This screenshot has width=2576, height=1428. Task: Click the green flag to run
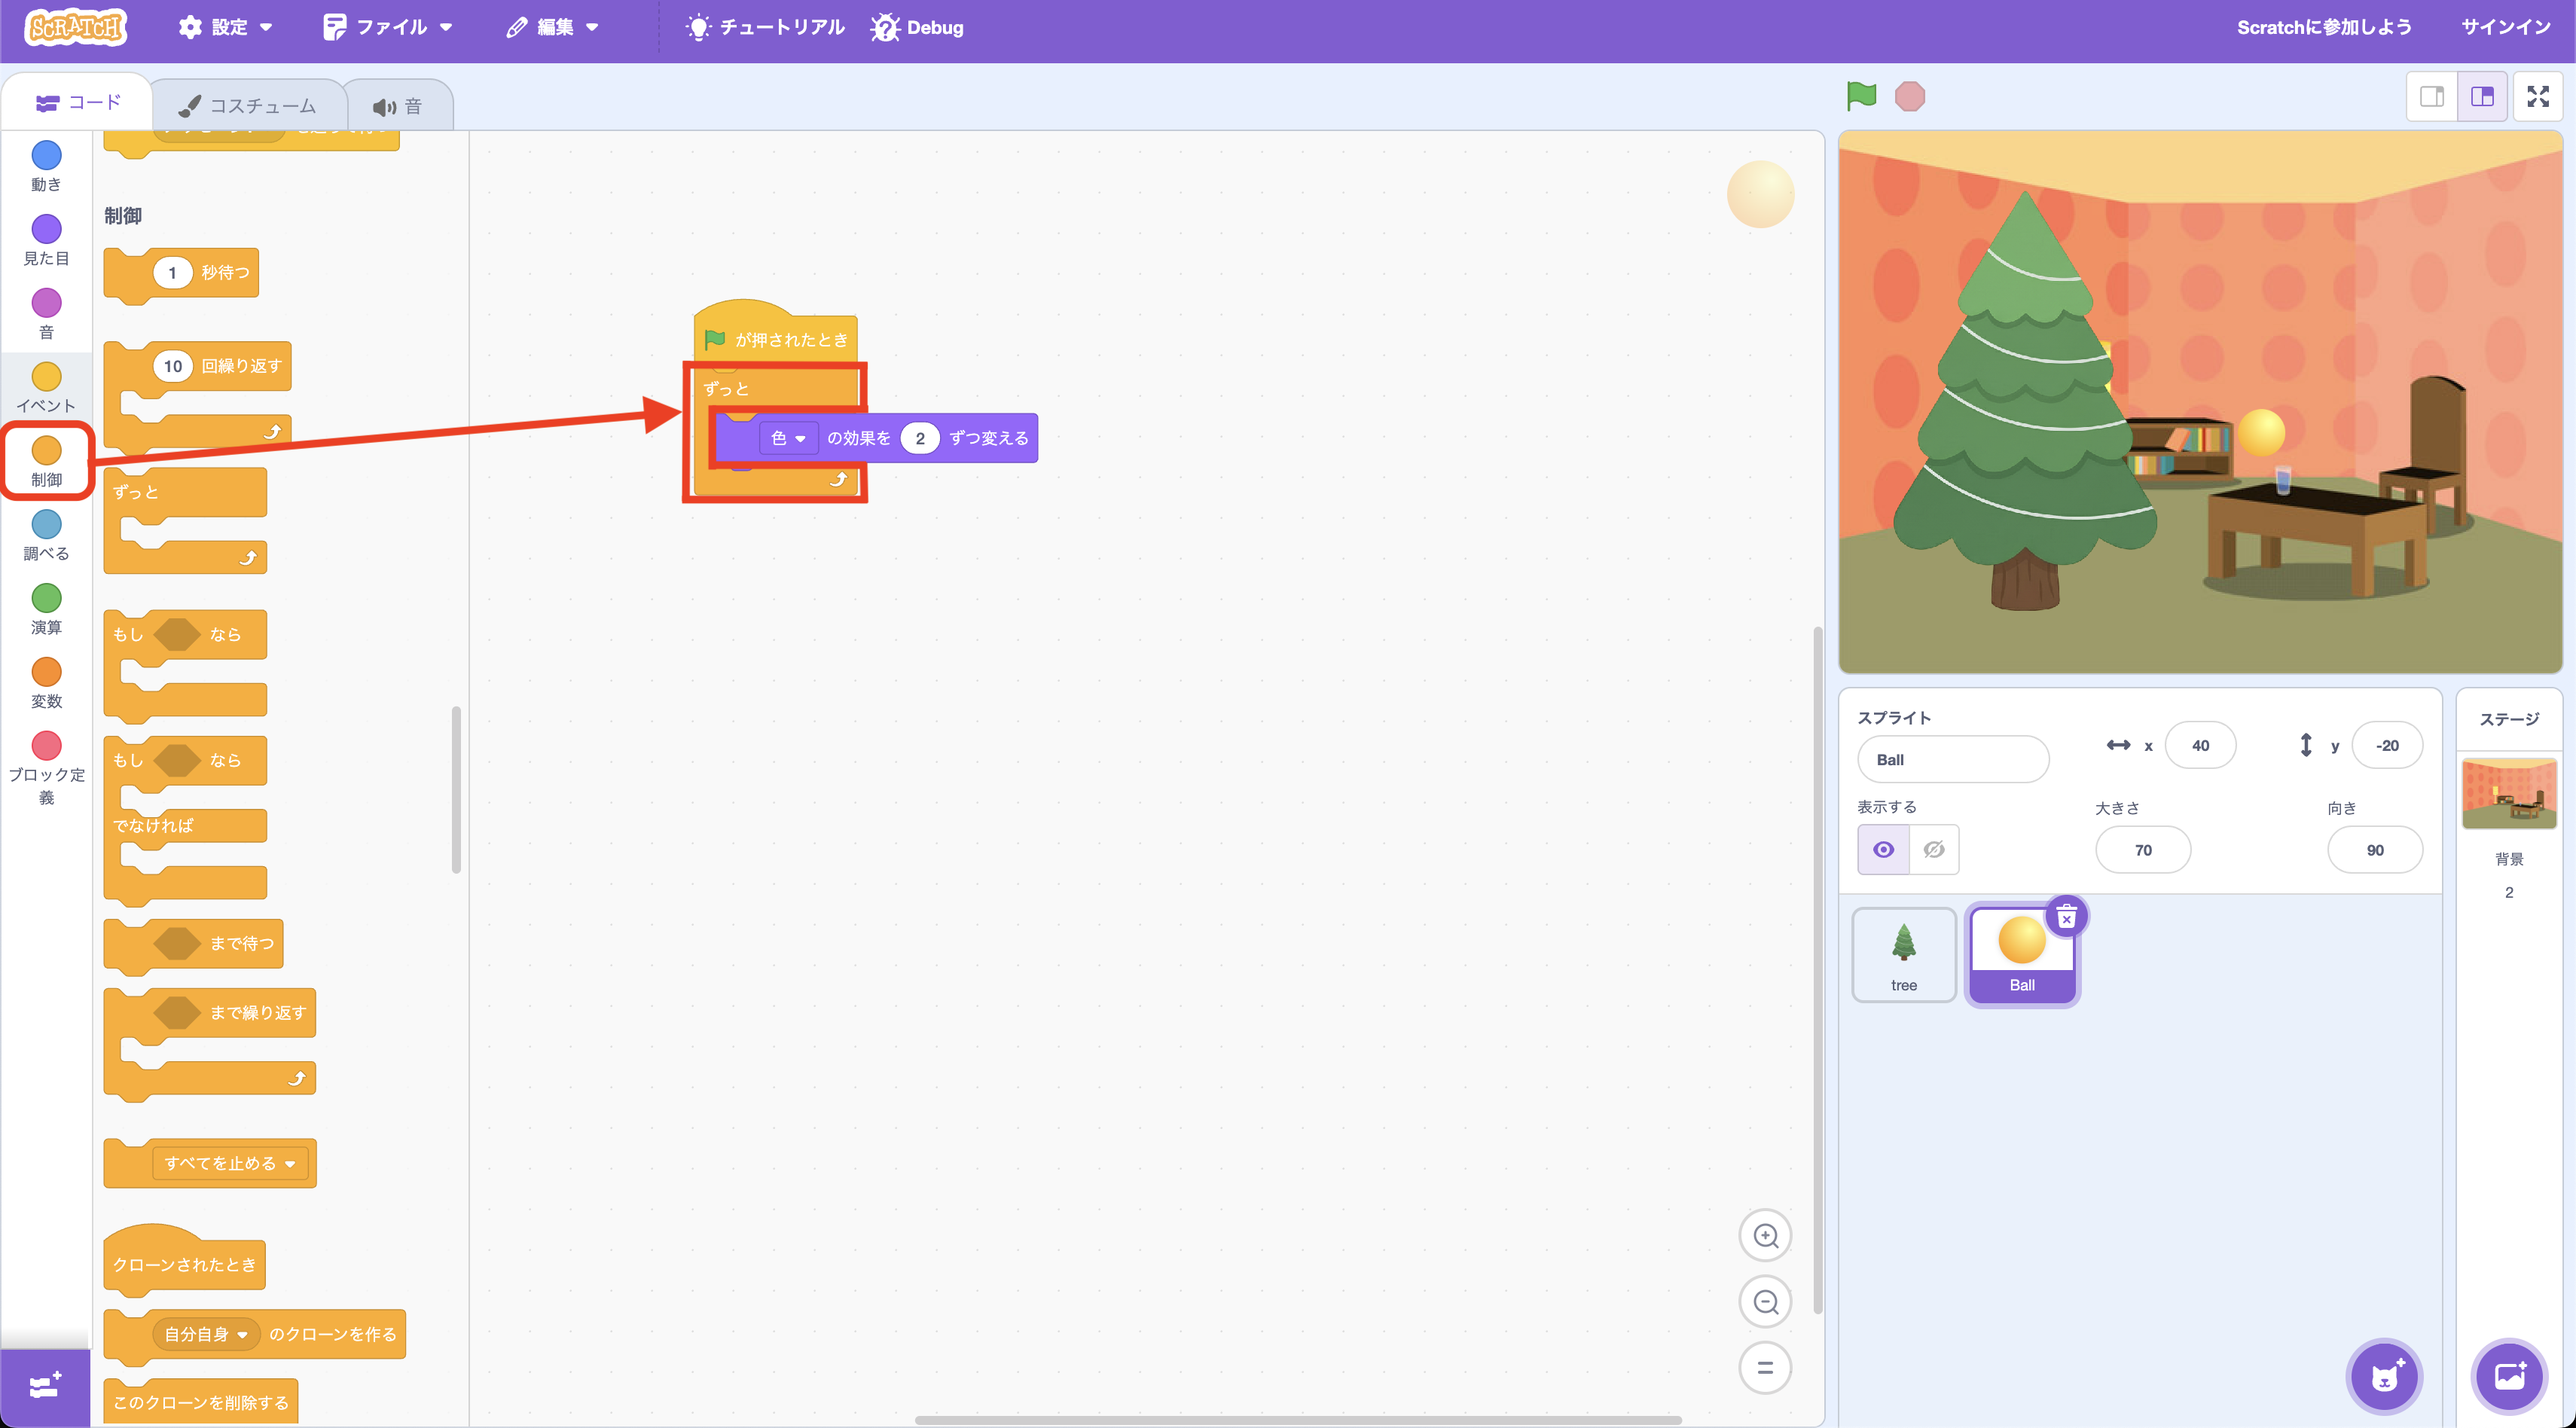coord(1862,96)
